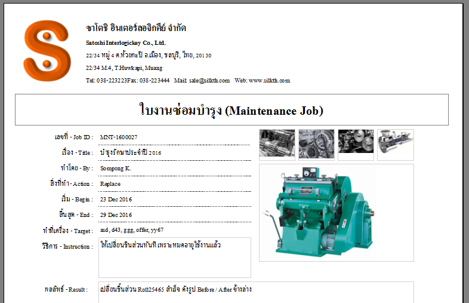The height and width of the screenshot is (303, 469).
Task: Click the large green die-cutting machine photo
Action: pos(337,213)
